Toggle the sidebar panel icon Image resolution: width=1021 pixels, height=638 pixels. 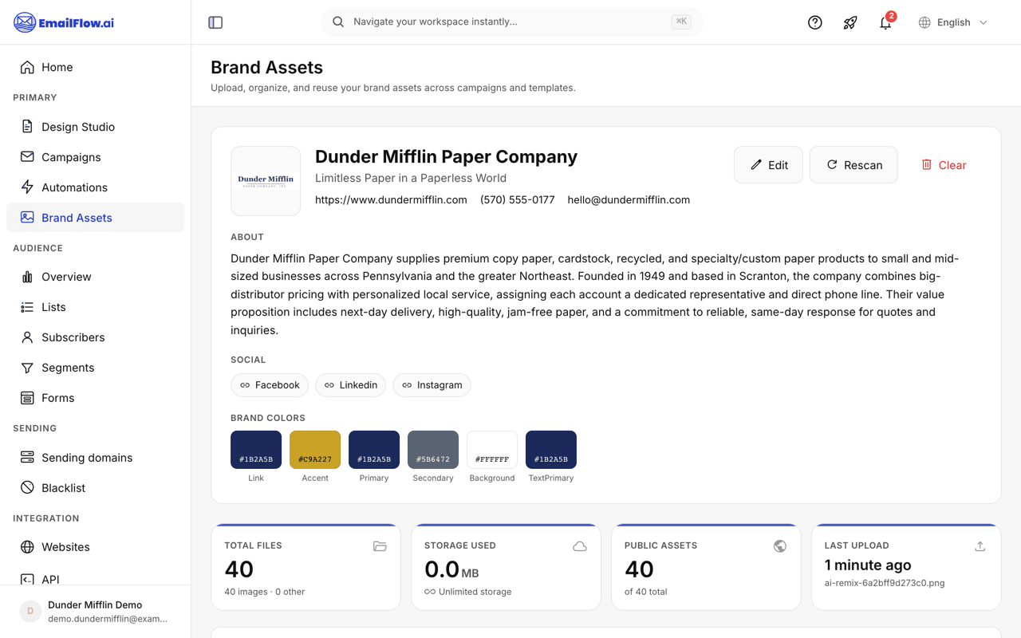(x=215, y=22)
